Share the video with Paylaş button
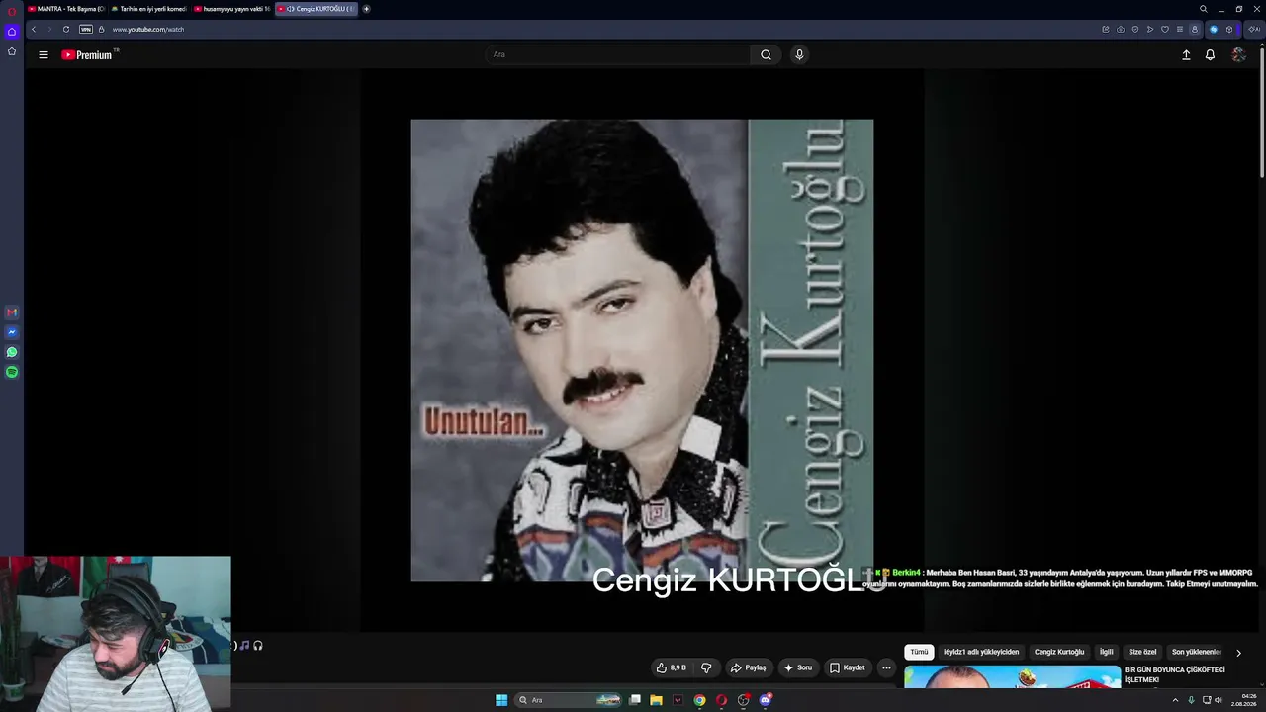 click(748, 667)
